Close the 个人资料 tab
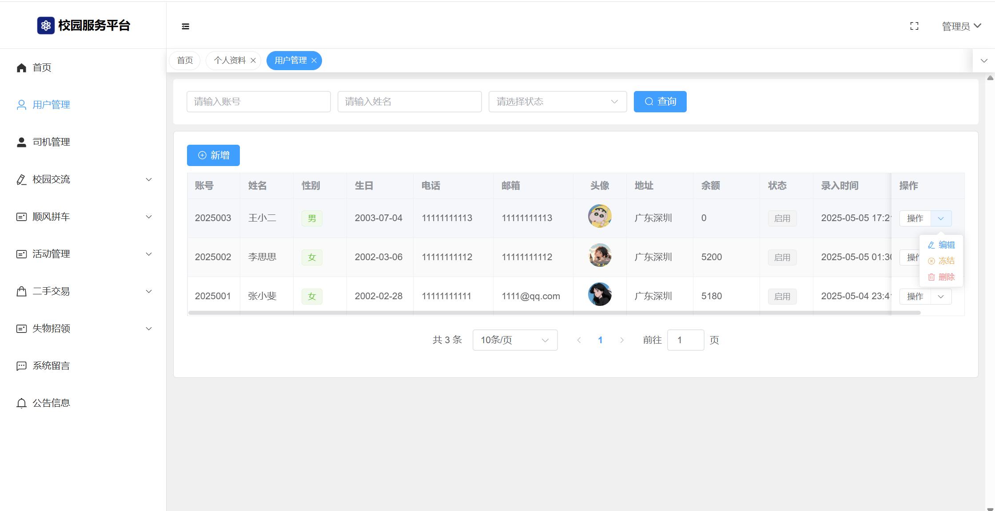The width and height of the screenshot is (995, 511). (253, 60)
